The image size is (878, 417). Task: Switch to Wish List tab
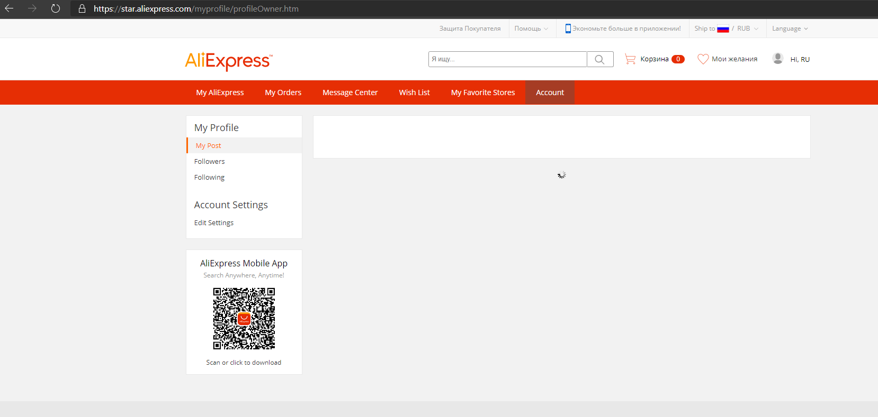coord(415,92)
